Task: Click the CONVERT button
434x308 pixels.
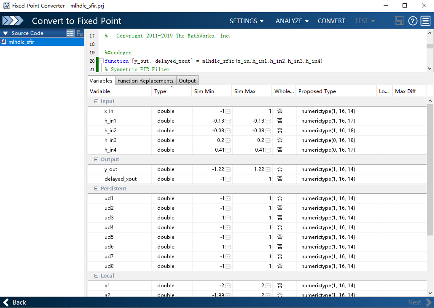Action: 331,21
